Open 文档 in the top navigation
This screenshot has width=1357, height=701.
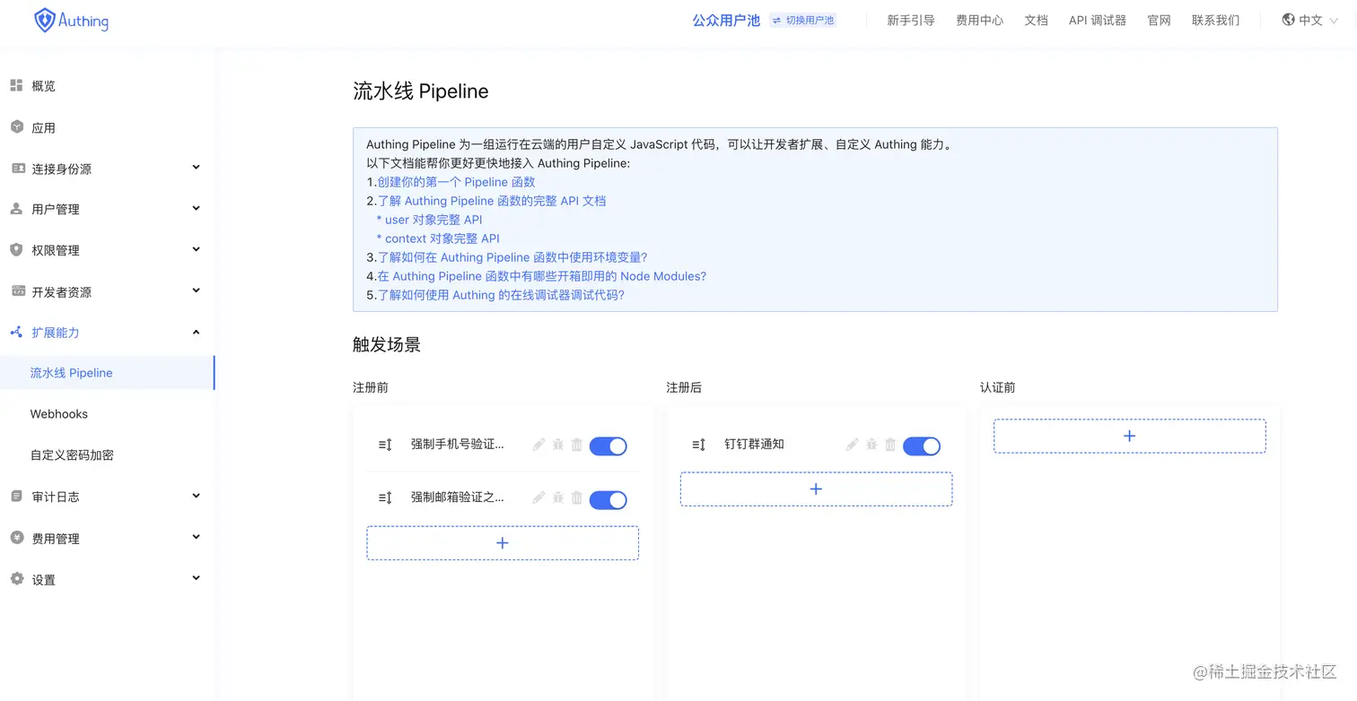pyautogui.click(x=1036, y=20)
